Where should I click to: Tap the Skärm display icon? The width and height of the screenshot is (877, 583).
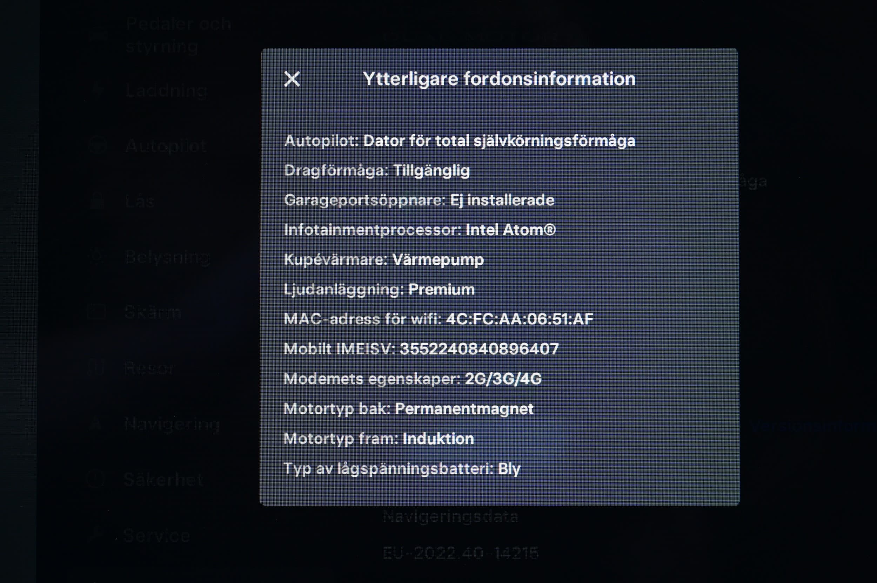[x=97, y=312]
